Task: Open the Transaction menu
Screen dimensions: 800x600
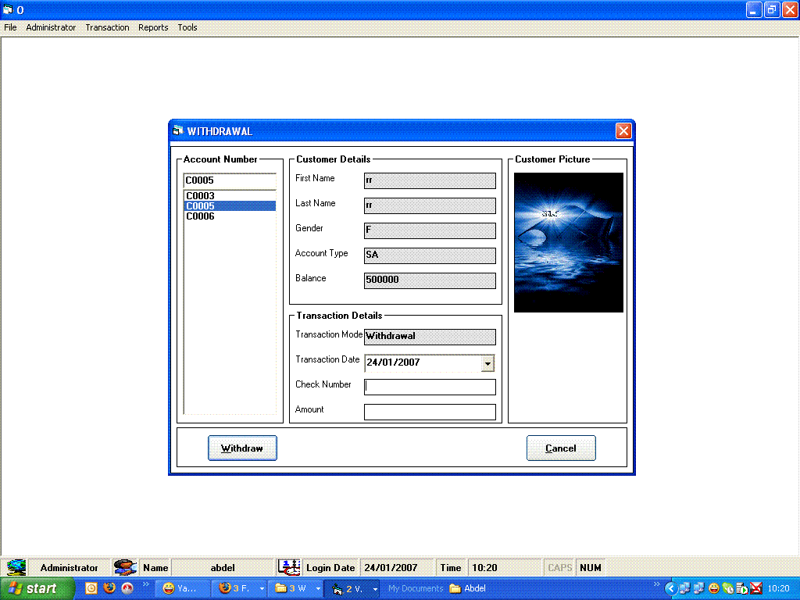Action: [x=107, y=27]
